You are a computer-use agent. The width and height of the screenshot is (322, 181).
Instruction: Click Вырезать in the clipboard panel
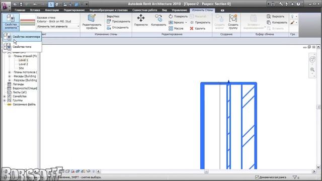point(276,16)
